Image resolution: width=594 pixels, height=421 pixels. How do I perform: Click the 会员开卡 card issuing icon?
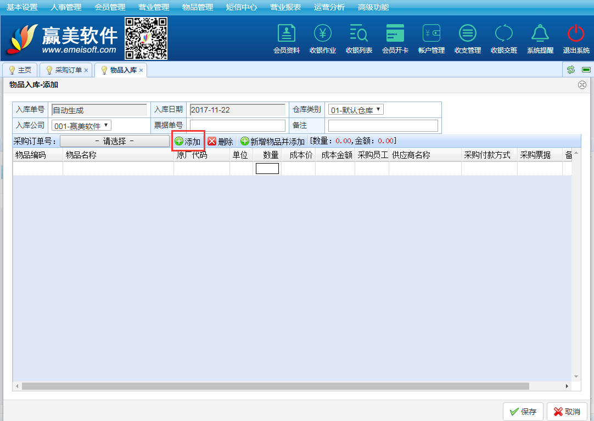tap(395, 34)
